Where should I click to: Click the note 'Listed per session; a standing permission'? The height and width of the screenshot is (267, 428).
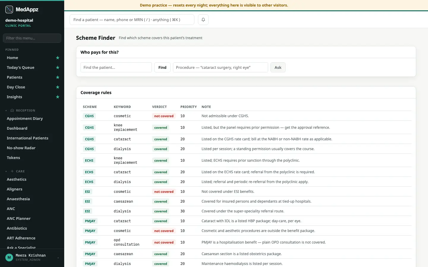click(x=258, y=149)
